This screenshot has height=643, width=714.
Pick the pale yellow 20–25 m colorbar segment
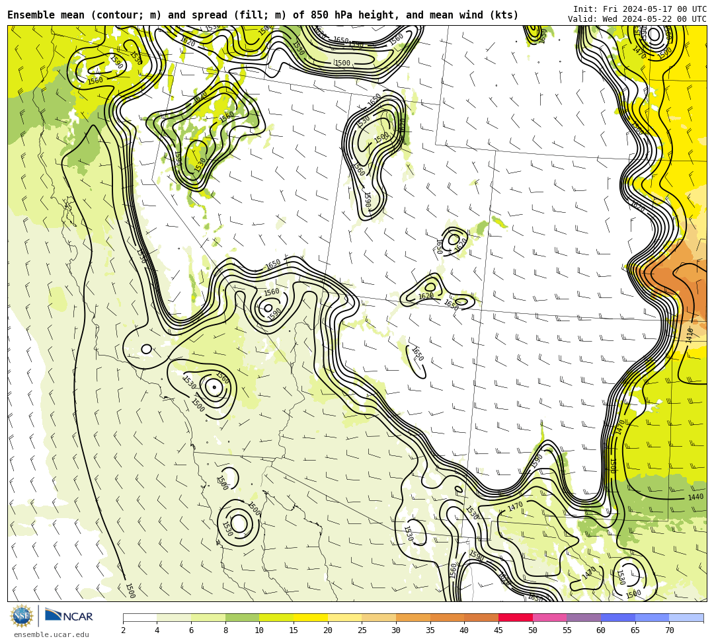pyautogui.click(x=344, y=617)
